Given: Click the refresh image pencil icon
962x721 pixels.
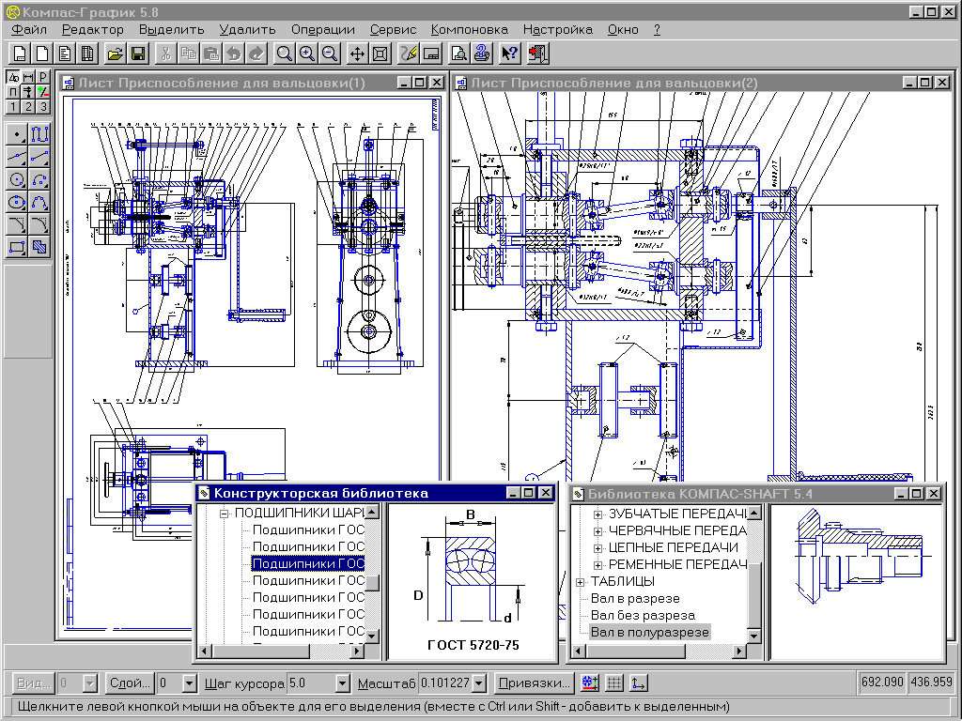Looking at the screenshot, I should pyautogui.click(x=409, y=54).
